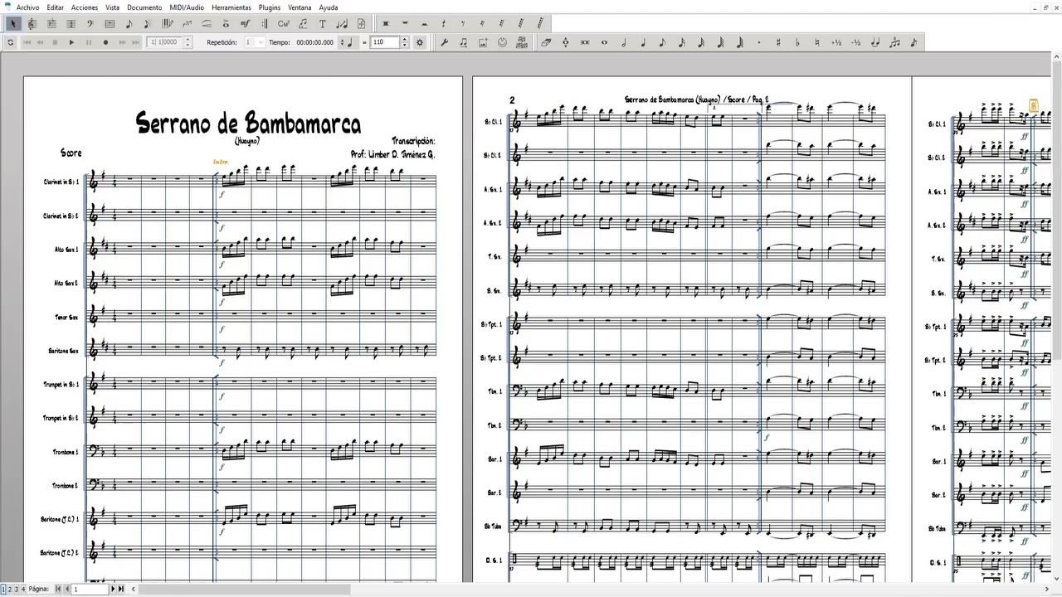Select the HyperScribe tool

point(168,23)
